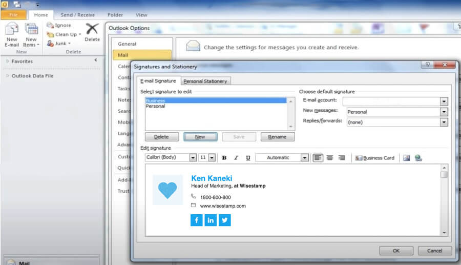The image size is (461, 265).
Task: Click the Facebook icon in signature
Action: click(196, 220)
